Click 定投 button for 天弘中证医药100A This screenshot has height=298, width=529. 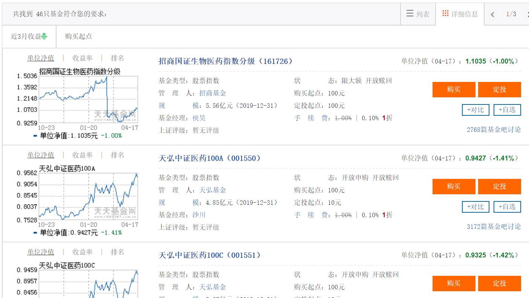coord(500,186)
